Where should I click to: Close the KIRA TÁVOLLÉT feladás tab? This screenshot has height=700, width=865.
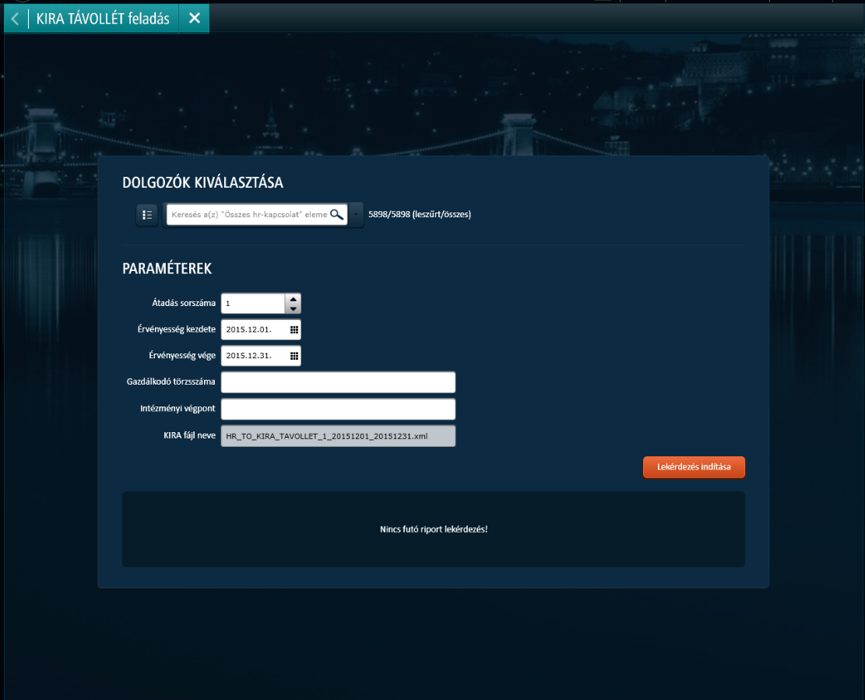(x=194, y=18)
